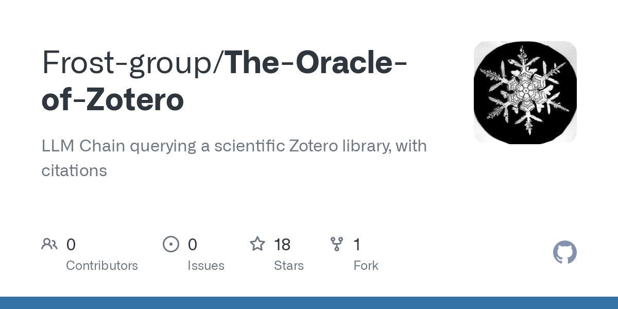Viewport: 618px width, 309px height.
Task: Click the 'LLM Chain querying' description line
Action: (x=234, y=146)
